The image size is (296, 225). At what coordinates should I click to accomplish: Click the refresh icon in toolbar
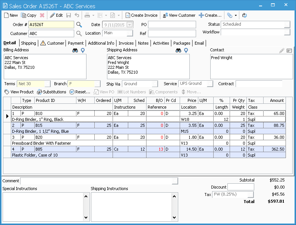[245, 15]
